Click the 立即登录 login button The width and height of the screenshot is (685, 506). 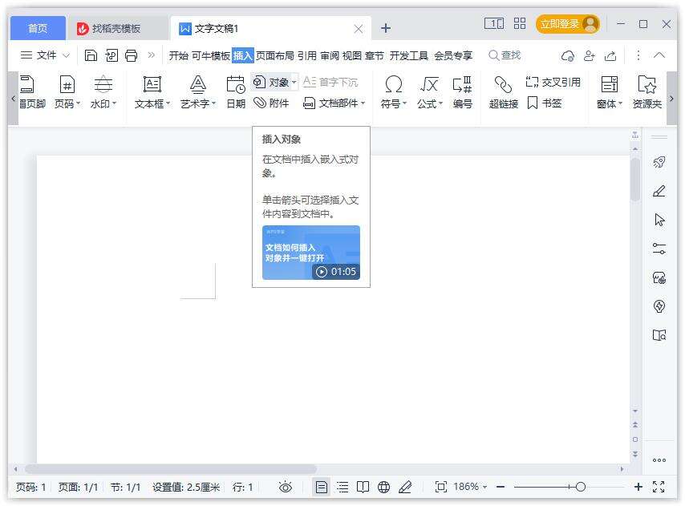[567, 24]
